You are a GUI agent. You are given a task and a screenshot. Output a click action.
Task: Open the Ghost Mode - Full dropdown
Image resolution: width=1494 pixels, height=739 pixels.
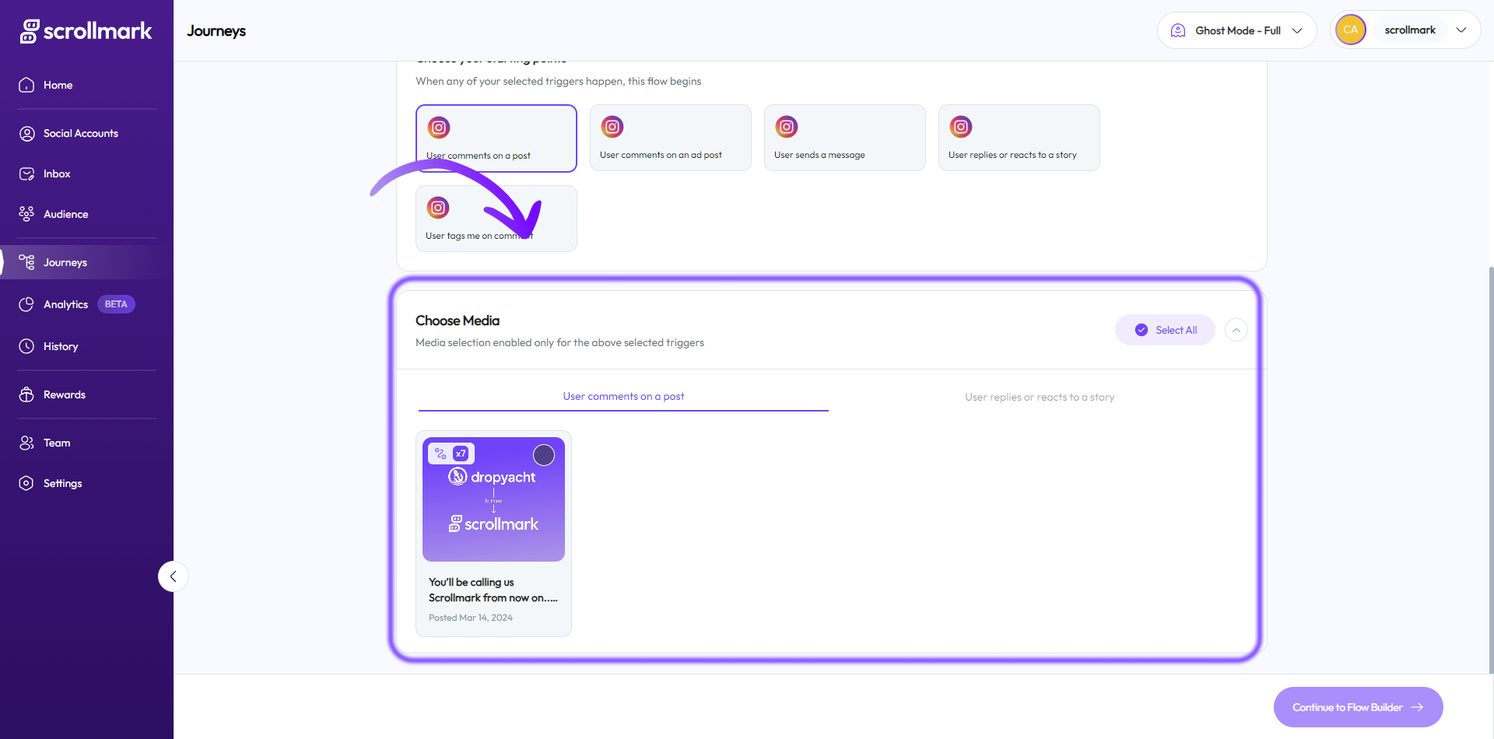(1236, 30)
